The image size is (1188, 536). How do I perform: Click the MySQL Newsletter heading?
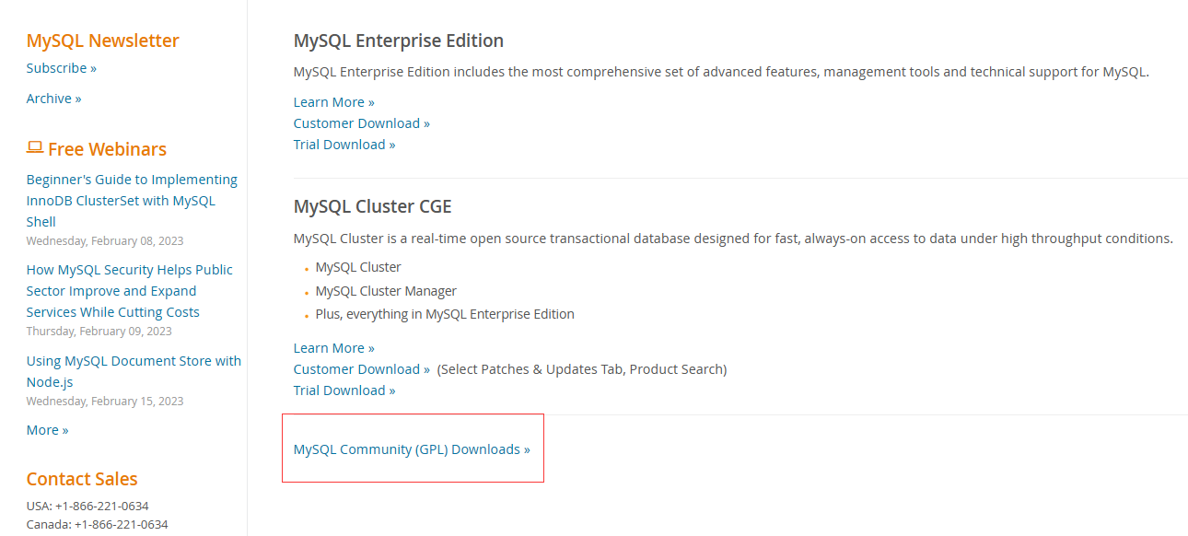(x=102, y=41)
